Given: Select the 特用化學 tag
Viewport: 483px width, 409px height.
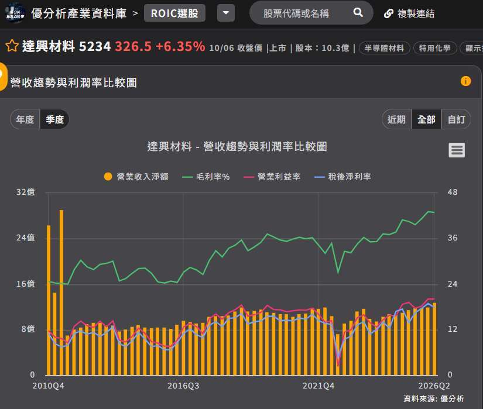Looking at the screenshot, I should point(434,49).
